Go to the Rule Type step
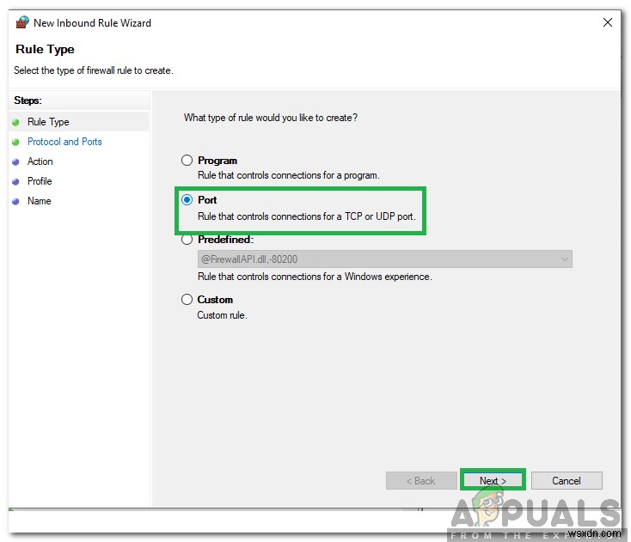 pos(48,122)
